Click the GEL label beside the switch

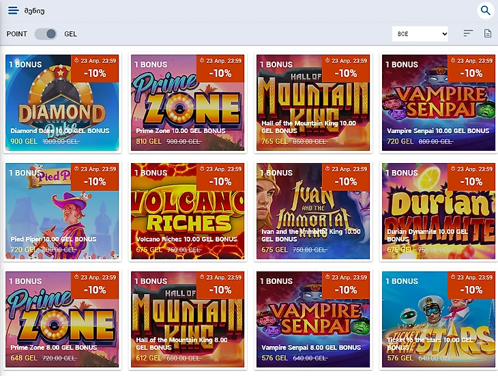(70, 34)
